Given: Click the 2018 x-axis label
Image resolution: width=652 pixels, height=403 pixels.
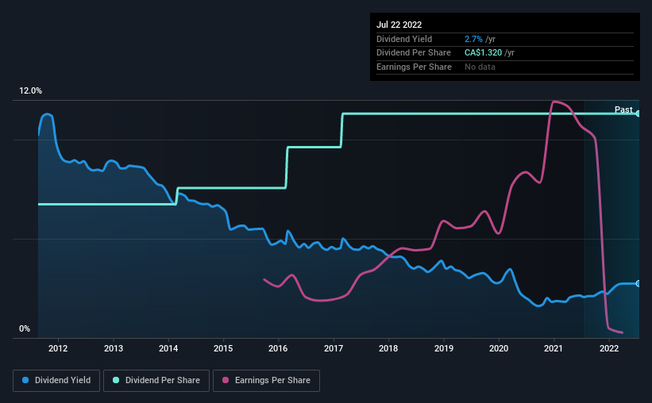Looking at the screenshot, I should click(x=388, y=348).
